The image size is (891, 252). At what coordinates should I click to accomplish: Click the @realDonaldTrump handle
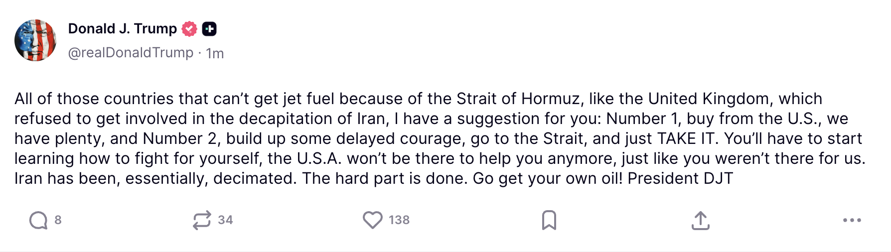coord(131,53)
